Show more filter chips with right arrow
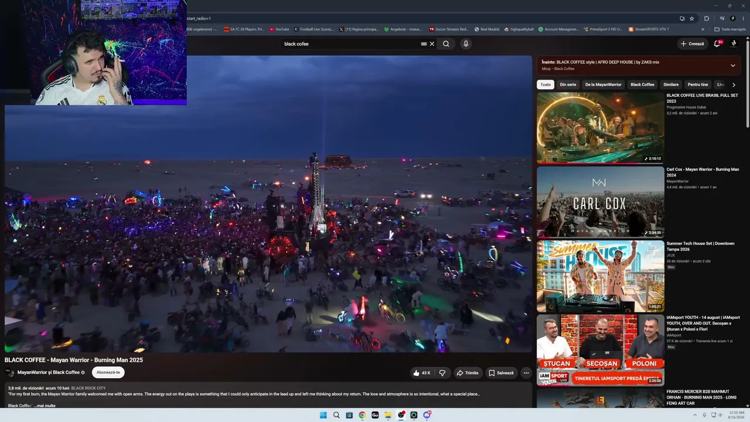 click(x=734, y=84)
